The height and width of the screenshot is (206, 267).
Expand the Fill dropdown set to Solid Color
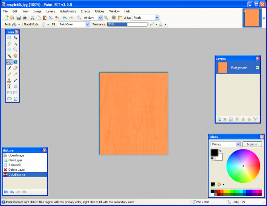(x=74, y=24)
